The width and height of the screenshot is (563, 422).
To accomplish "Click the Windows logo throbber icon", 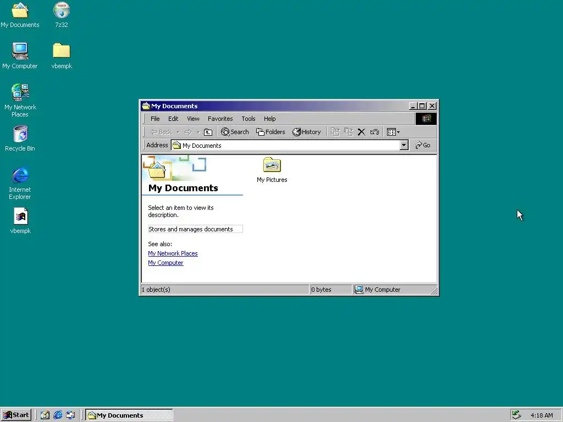I will [426, 119].
